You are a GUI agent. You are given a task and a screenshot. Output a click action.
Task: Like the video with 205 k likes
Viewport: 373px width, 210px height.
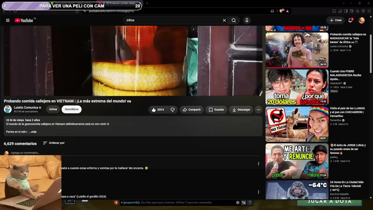pyautogui.click(x=158, y=110)
